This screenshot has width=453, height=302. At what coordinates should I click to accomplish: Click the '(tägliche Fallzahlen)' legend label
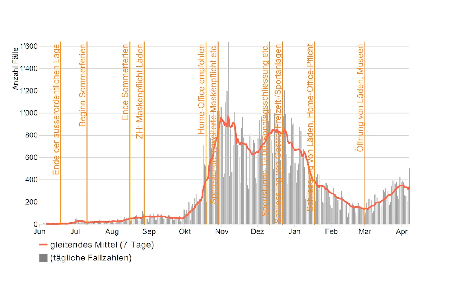[91, 258]
